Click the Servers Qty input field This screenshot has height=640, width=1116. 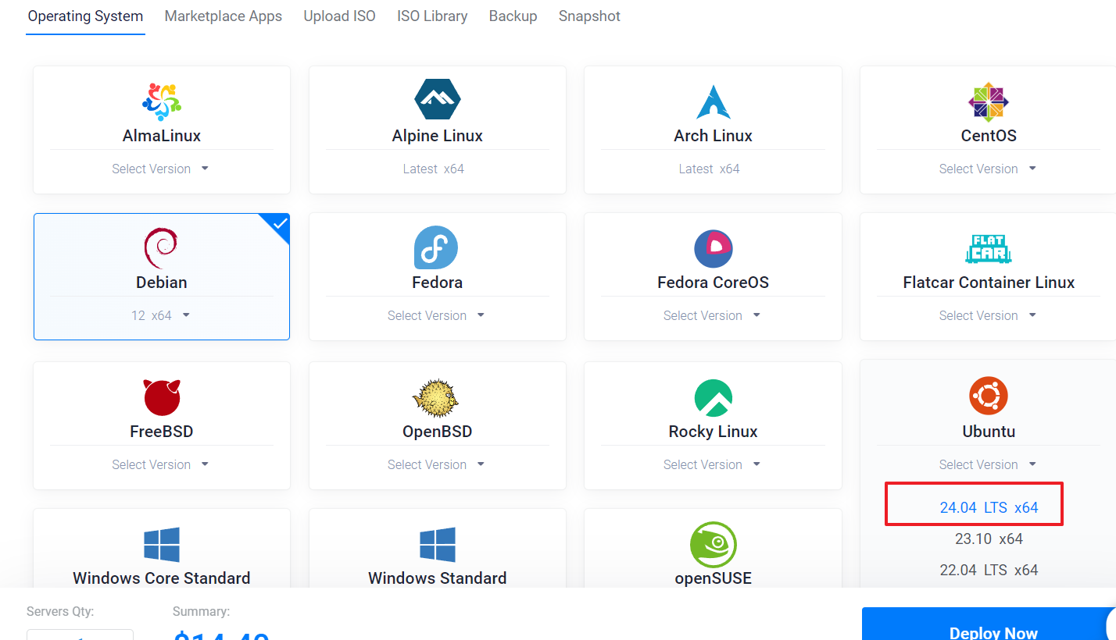(80, 635)
